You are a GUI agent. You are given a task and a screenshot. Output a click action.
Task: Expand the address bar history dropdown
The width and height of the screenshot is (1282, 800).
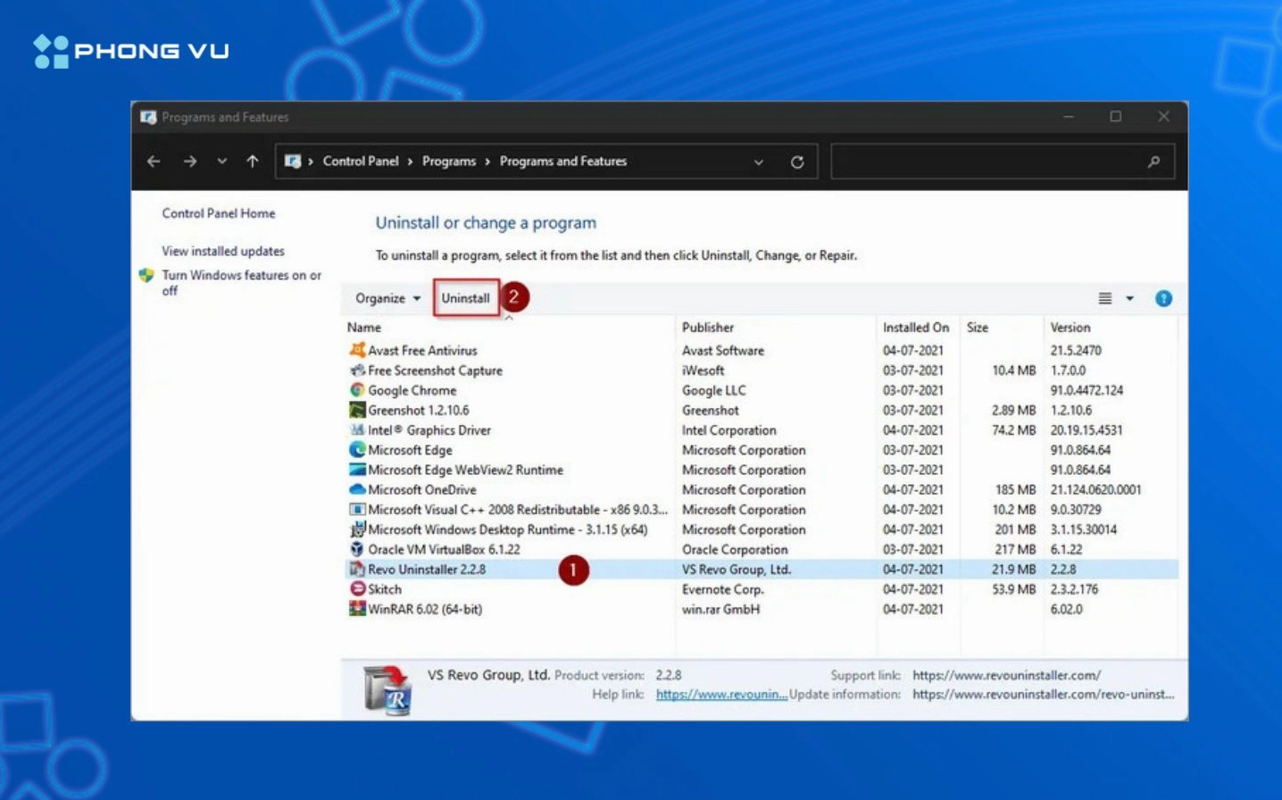(758, 162)
